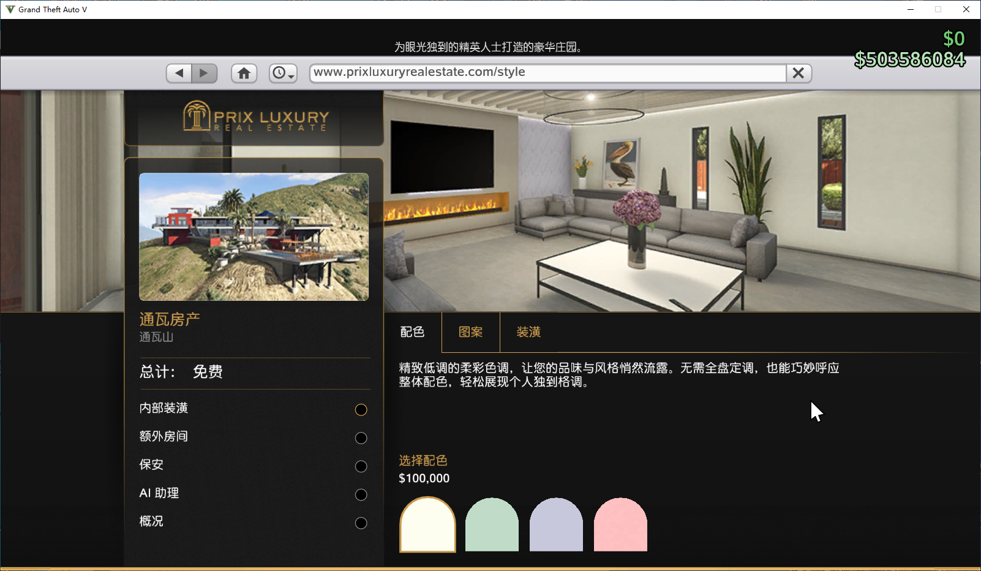This screenshot has width=981, height=571.
Task: Select the AI 助理 radio option
Action: coord(361,494)
